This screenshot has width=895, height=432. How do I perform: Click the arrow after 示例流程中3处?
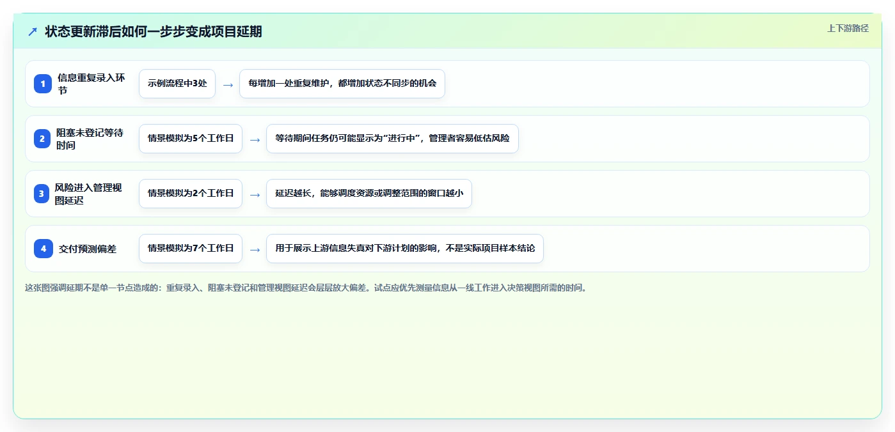(x=228, y=84)
